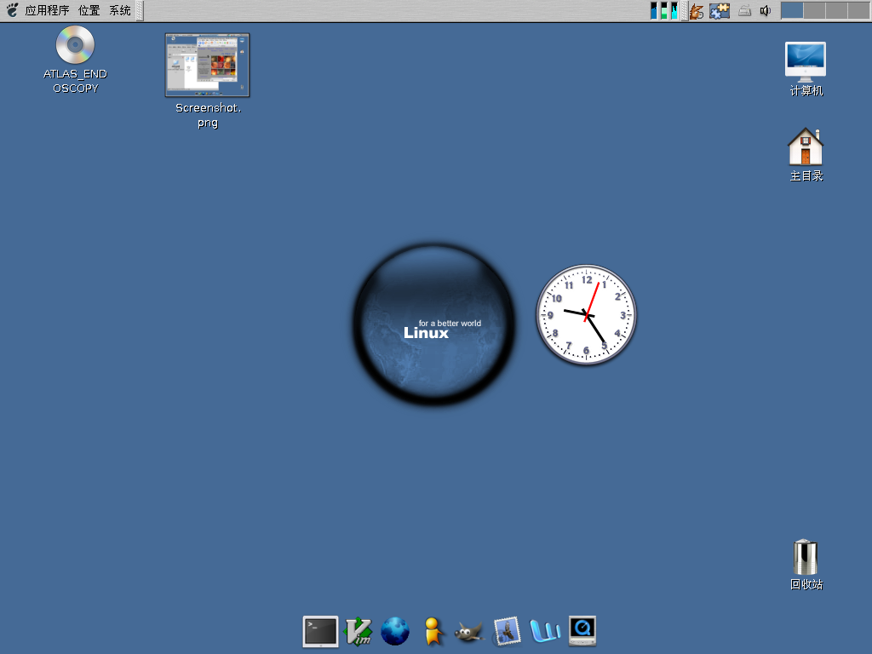Open the 应用程序 menu
Screen dimensions: 872x654
point(47,10)
